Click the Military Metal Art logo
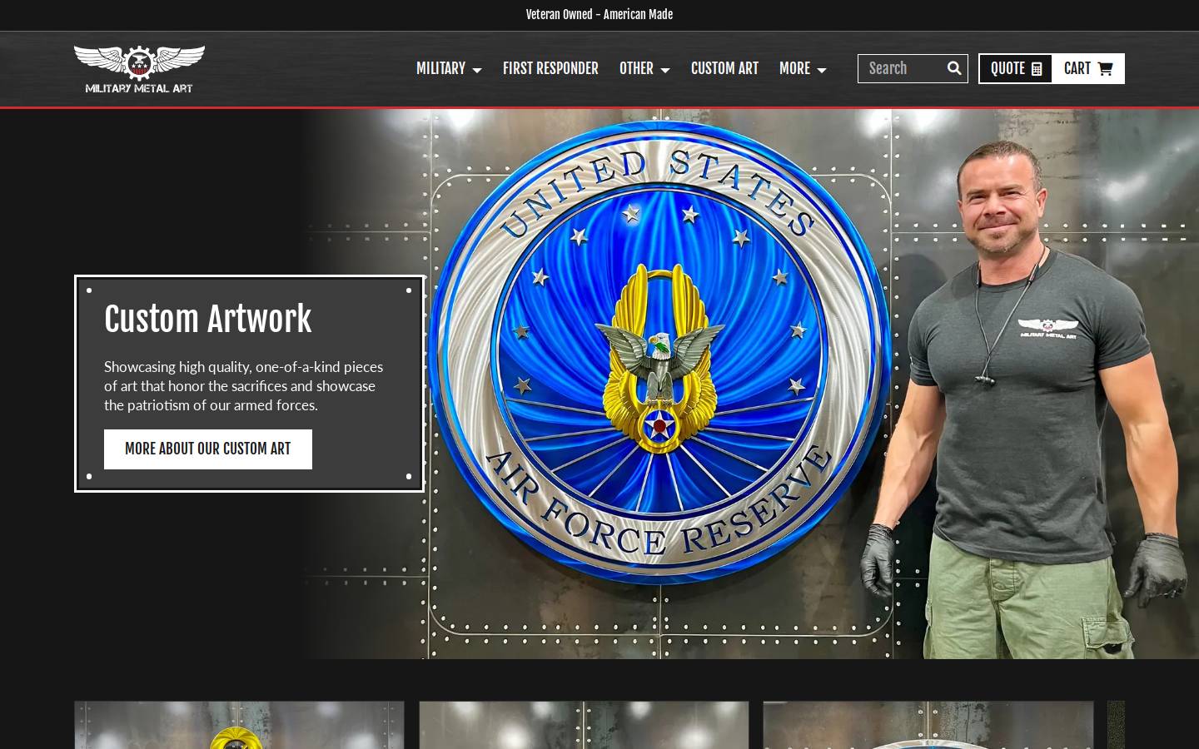This screenshot has height=749, width=1199. point(139,69)
